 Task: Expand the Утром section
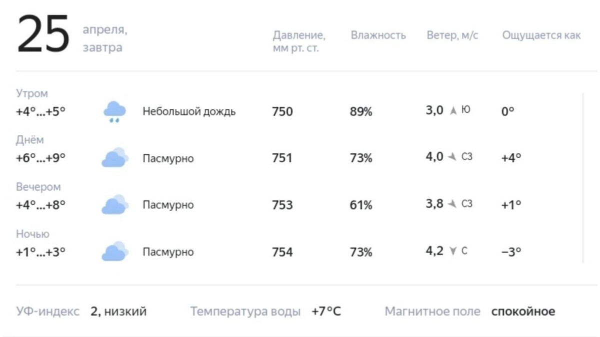31,93
